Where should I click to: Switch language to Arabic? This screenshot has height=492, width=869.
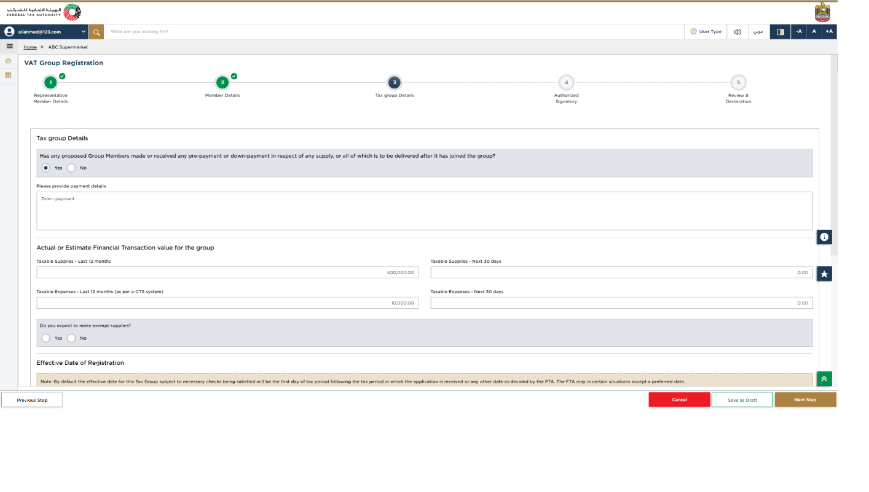coord(758,32)
